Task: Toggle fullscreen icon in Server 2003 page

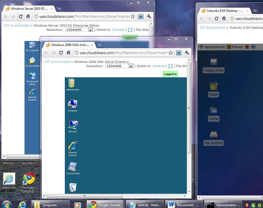Action: coord(130,30)
